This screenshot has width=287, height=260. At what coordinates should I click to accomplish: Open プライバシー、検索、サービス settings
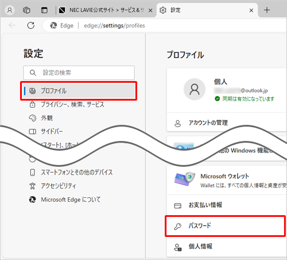tap(72, 105)
